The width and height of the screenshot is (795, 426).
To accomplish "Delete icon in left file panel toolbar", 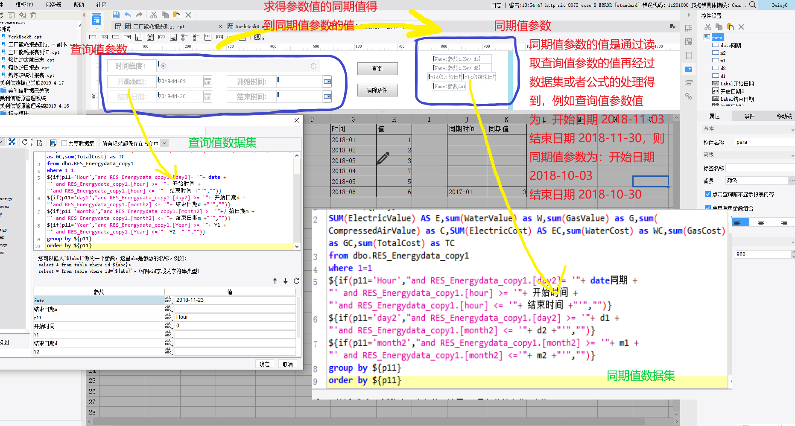I will click(33, 15).
